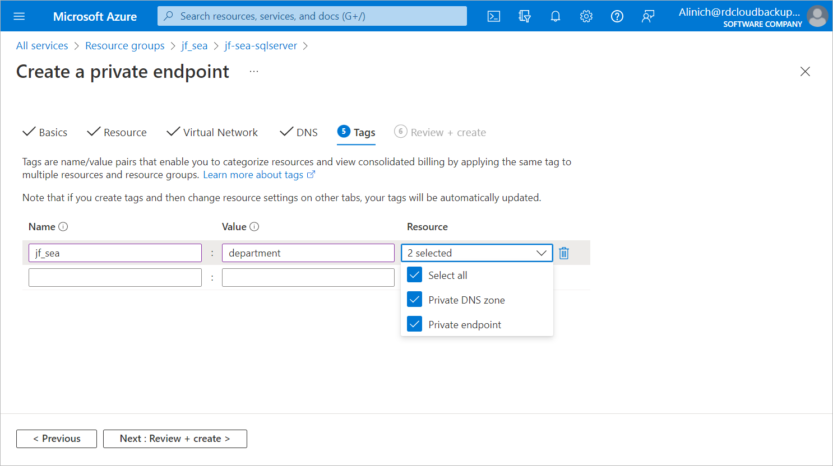Viewport: 833px width, 466px height.
Task: Open the Directories and subscriptions filter
Action: 525,16
